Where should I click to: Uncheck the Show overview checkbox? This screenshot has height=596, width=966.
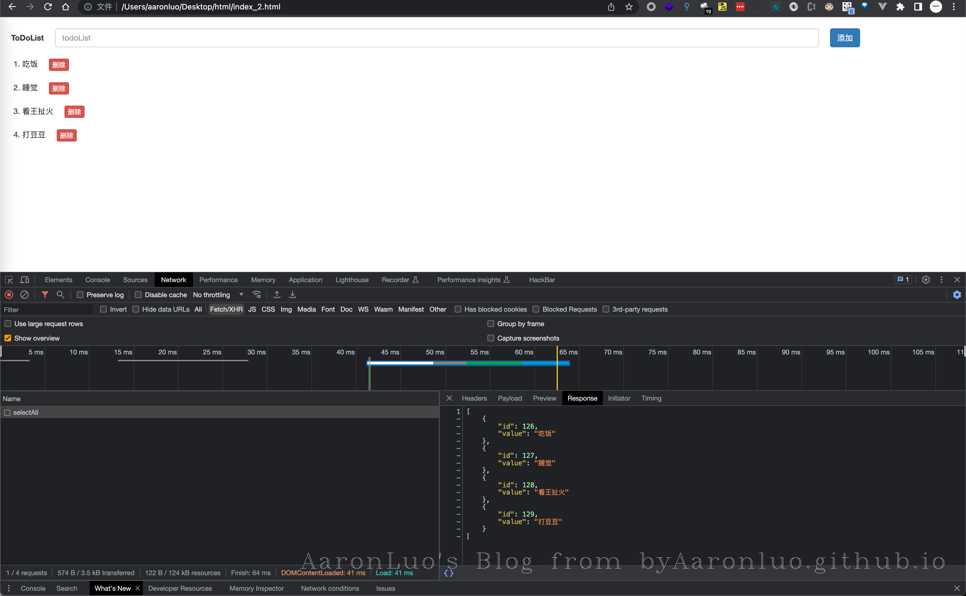pyautogui.click(x=8, y=338)
